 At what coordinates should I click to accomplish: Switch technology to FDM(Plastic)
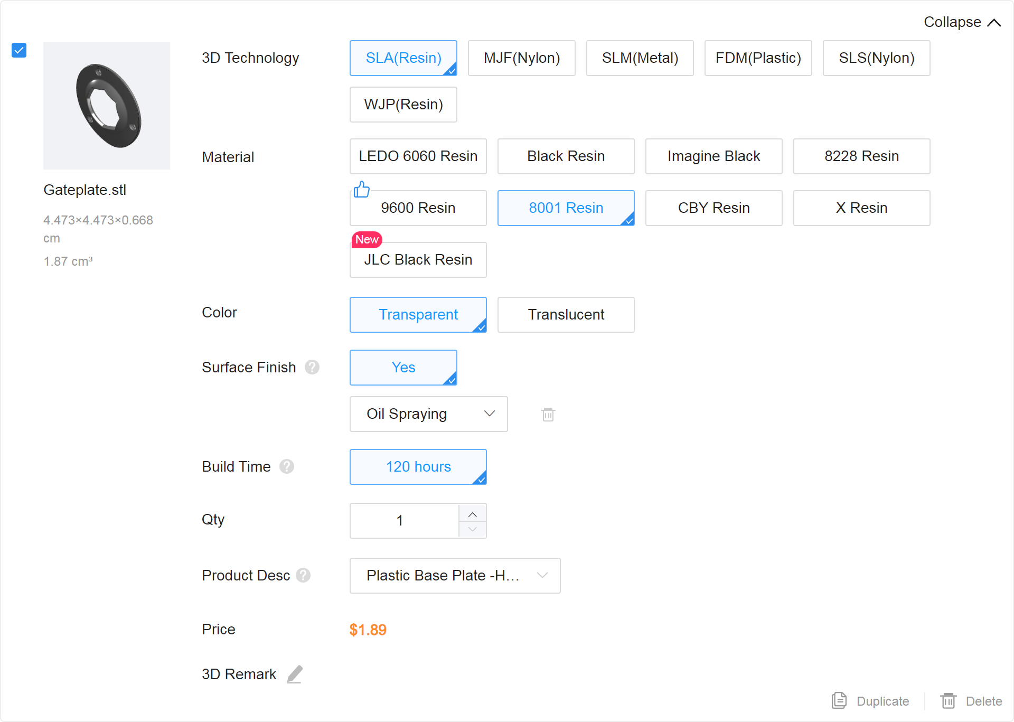(758, 58)
